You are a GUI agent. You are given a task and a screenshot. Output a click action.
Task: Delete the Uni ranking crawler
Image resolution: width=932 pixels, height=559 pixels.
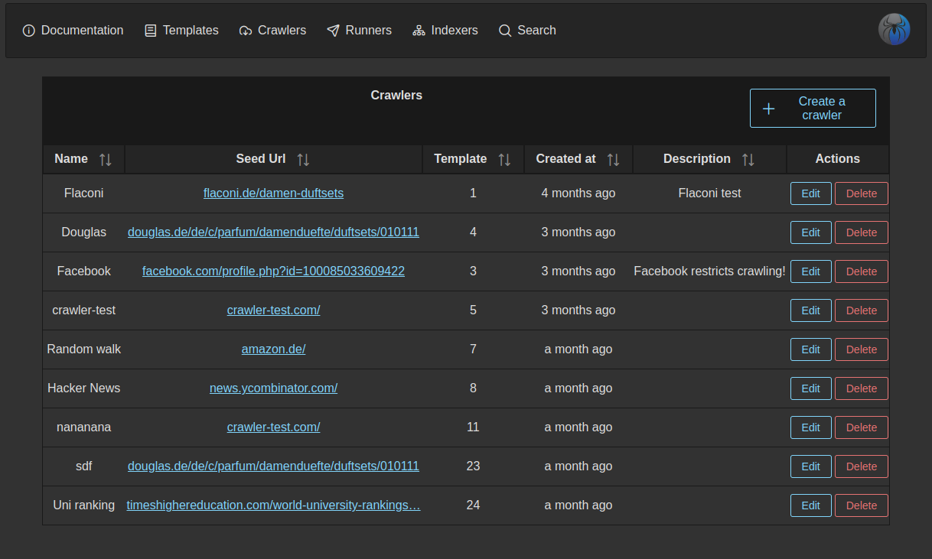862,505
